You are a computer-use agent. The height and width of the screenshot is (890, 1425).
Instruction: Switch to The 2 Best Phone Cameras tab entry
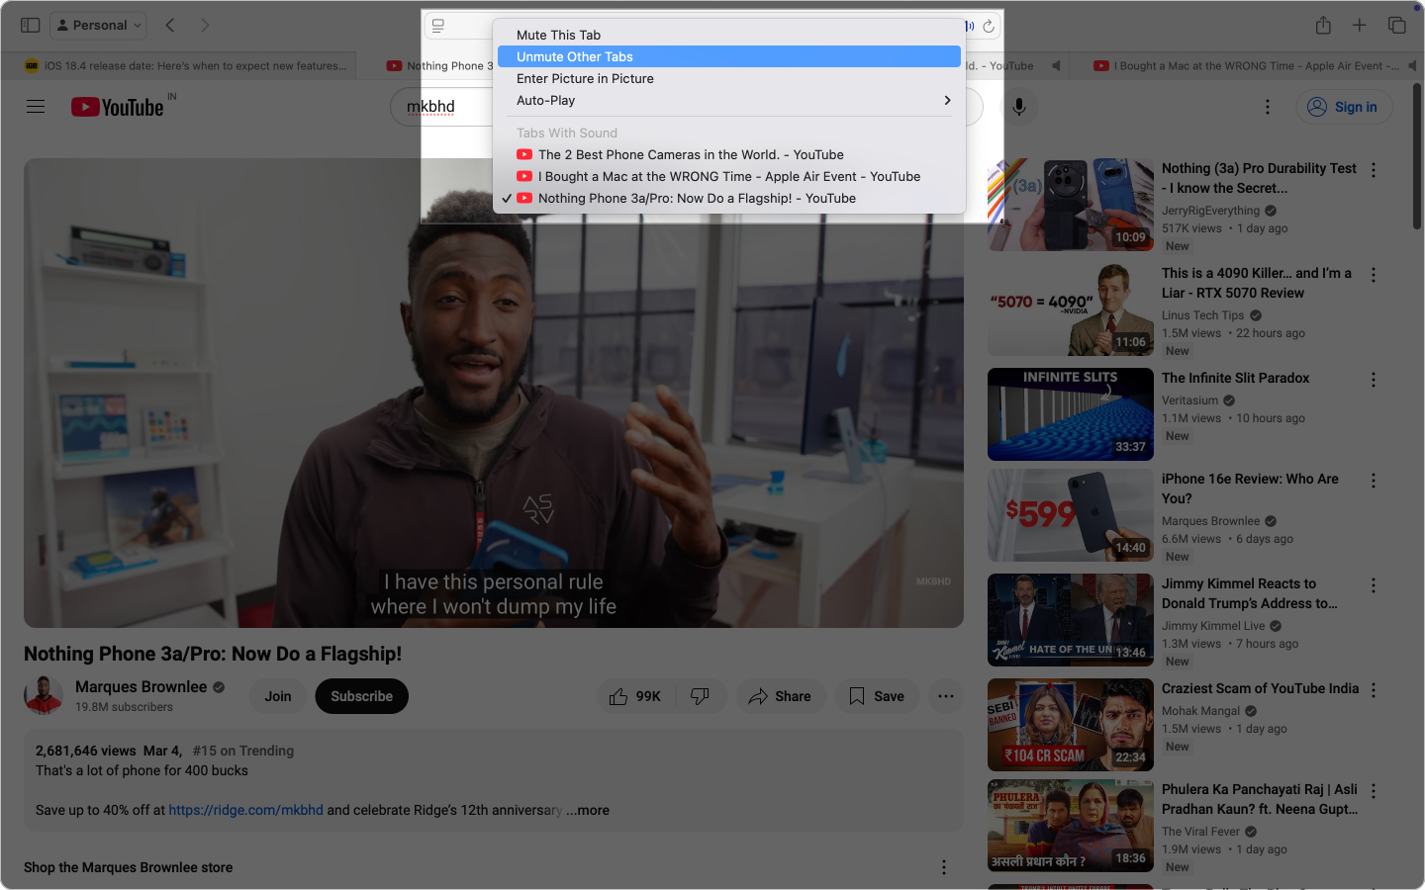729,154
